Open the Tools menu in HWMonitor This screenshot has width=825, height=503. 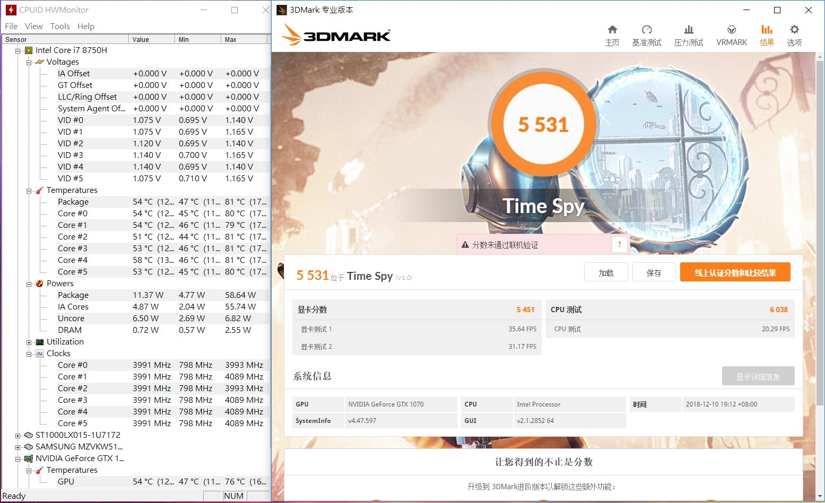pos(60,26)
